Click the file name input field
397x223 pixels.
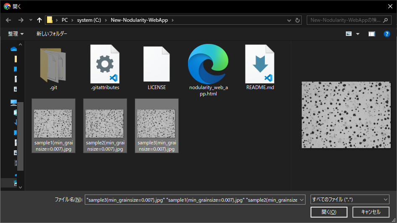(x=192, y=200)
